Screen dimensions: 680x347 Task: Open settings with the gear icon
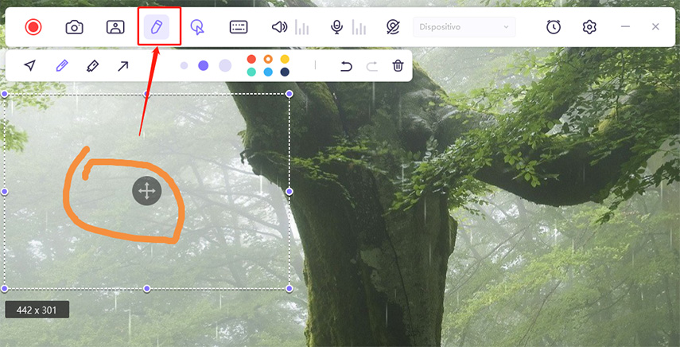(589, 27)
